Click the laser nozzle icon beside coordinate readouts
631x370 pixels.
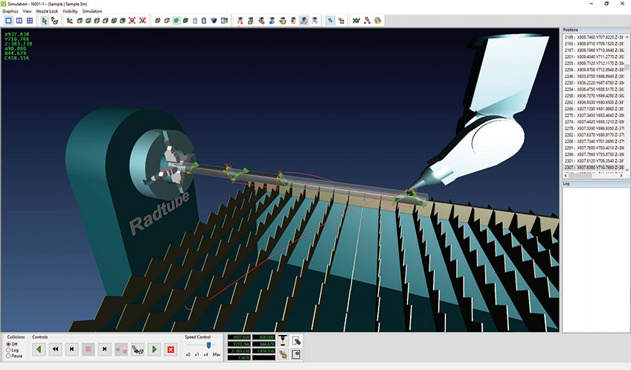tap(282, 339)
